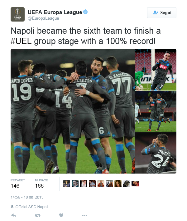Follow the account with the Segui button
This screenshot has height=221, width=187.
pos(162,13)
